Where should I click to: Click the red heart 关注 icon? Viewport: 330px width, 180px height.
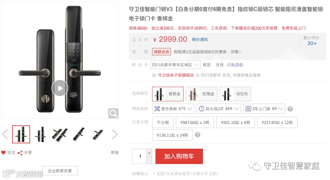click(x=3, y=153)
